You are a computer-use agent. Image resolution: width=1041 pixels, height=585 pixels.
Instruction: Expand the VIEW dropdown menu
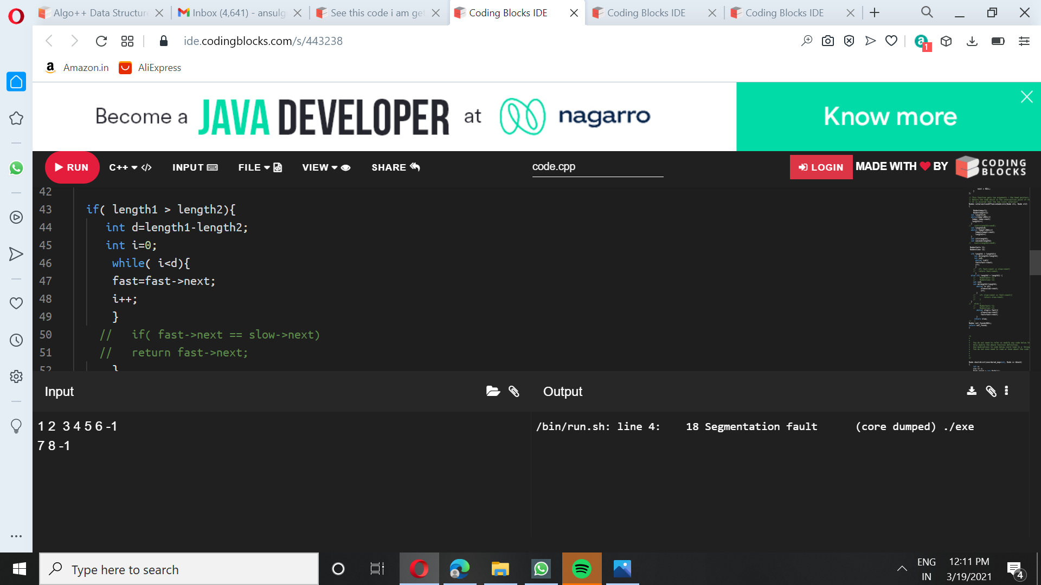[x=326, y=167]
